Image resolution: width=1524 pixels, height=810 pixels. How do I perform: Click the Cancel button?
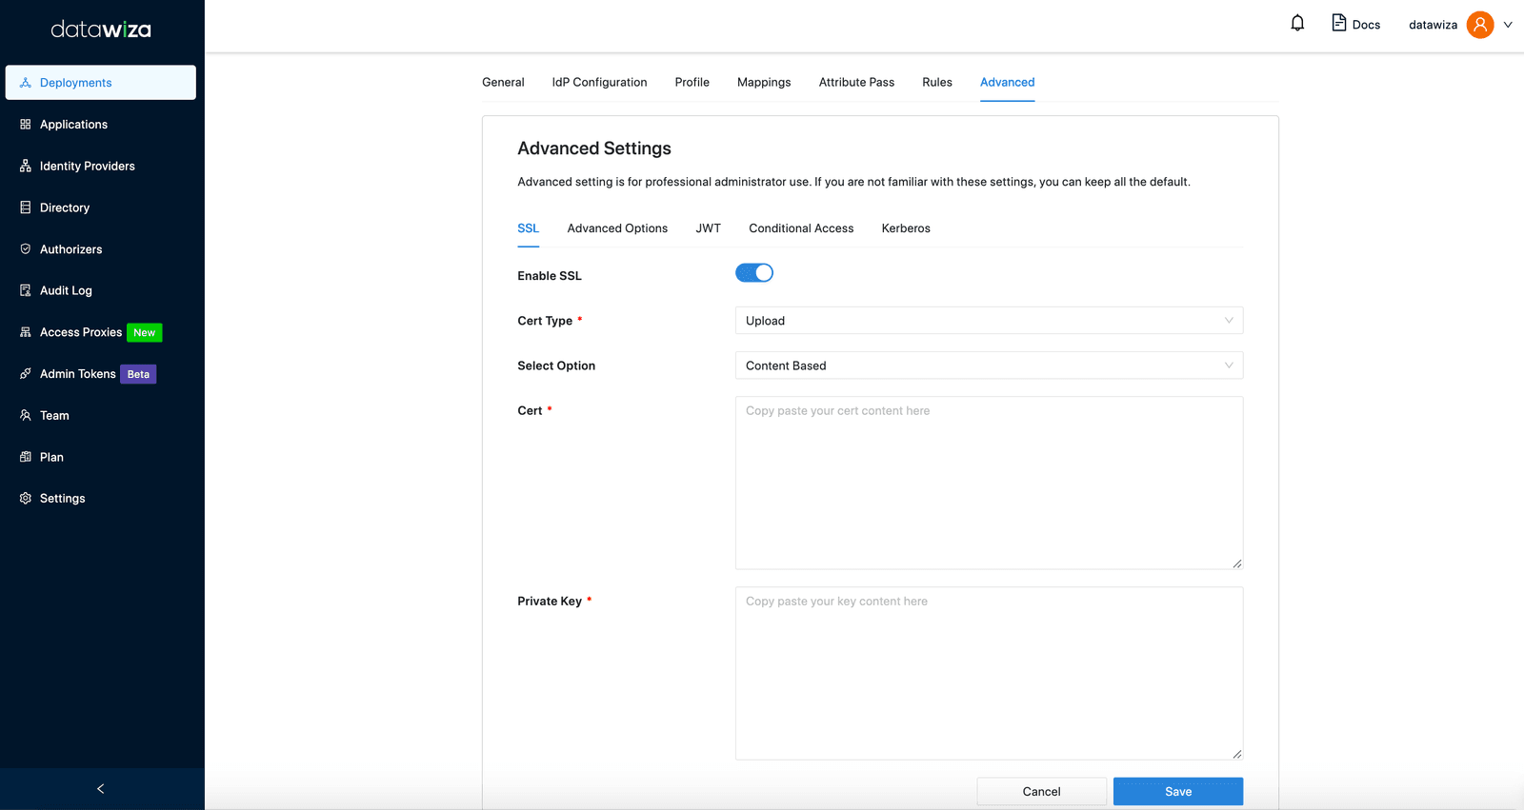click(1041, 791)
